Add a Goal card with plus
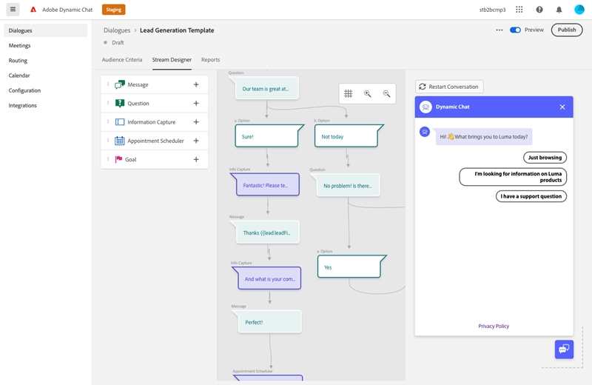Screen dimensions: 592x385 [x=196, y=159]
